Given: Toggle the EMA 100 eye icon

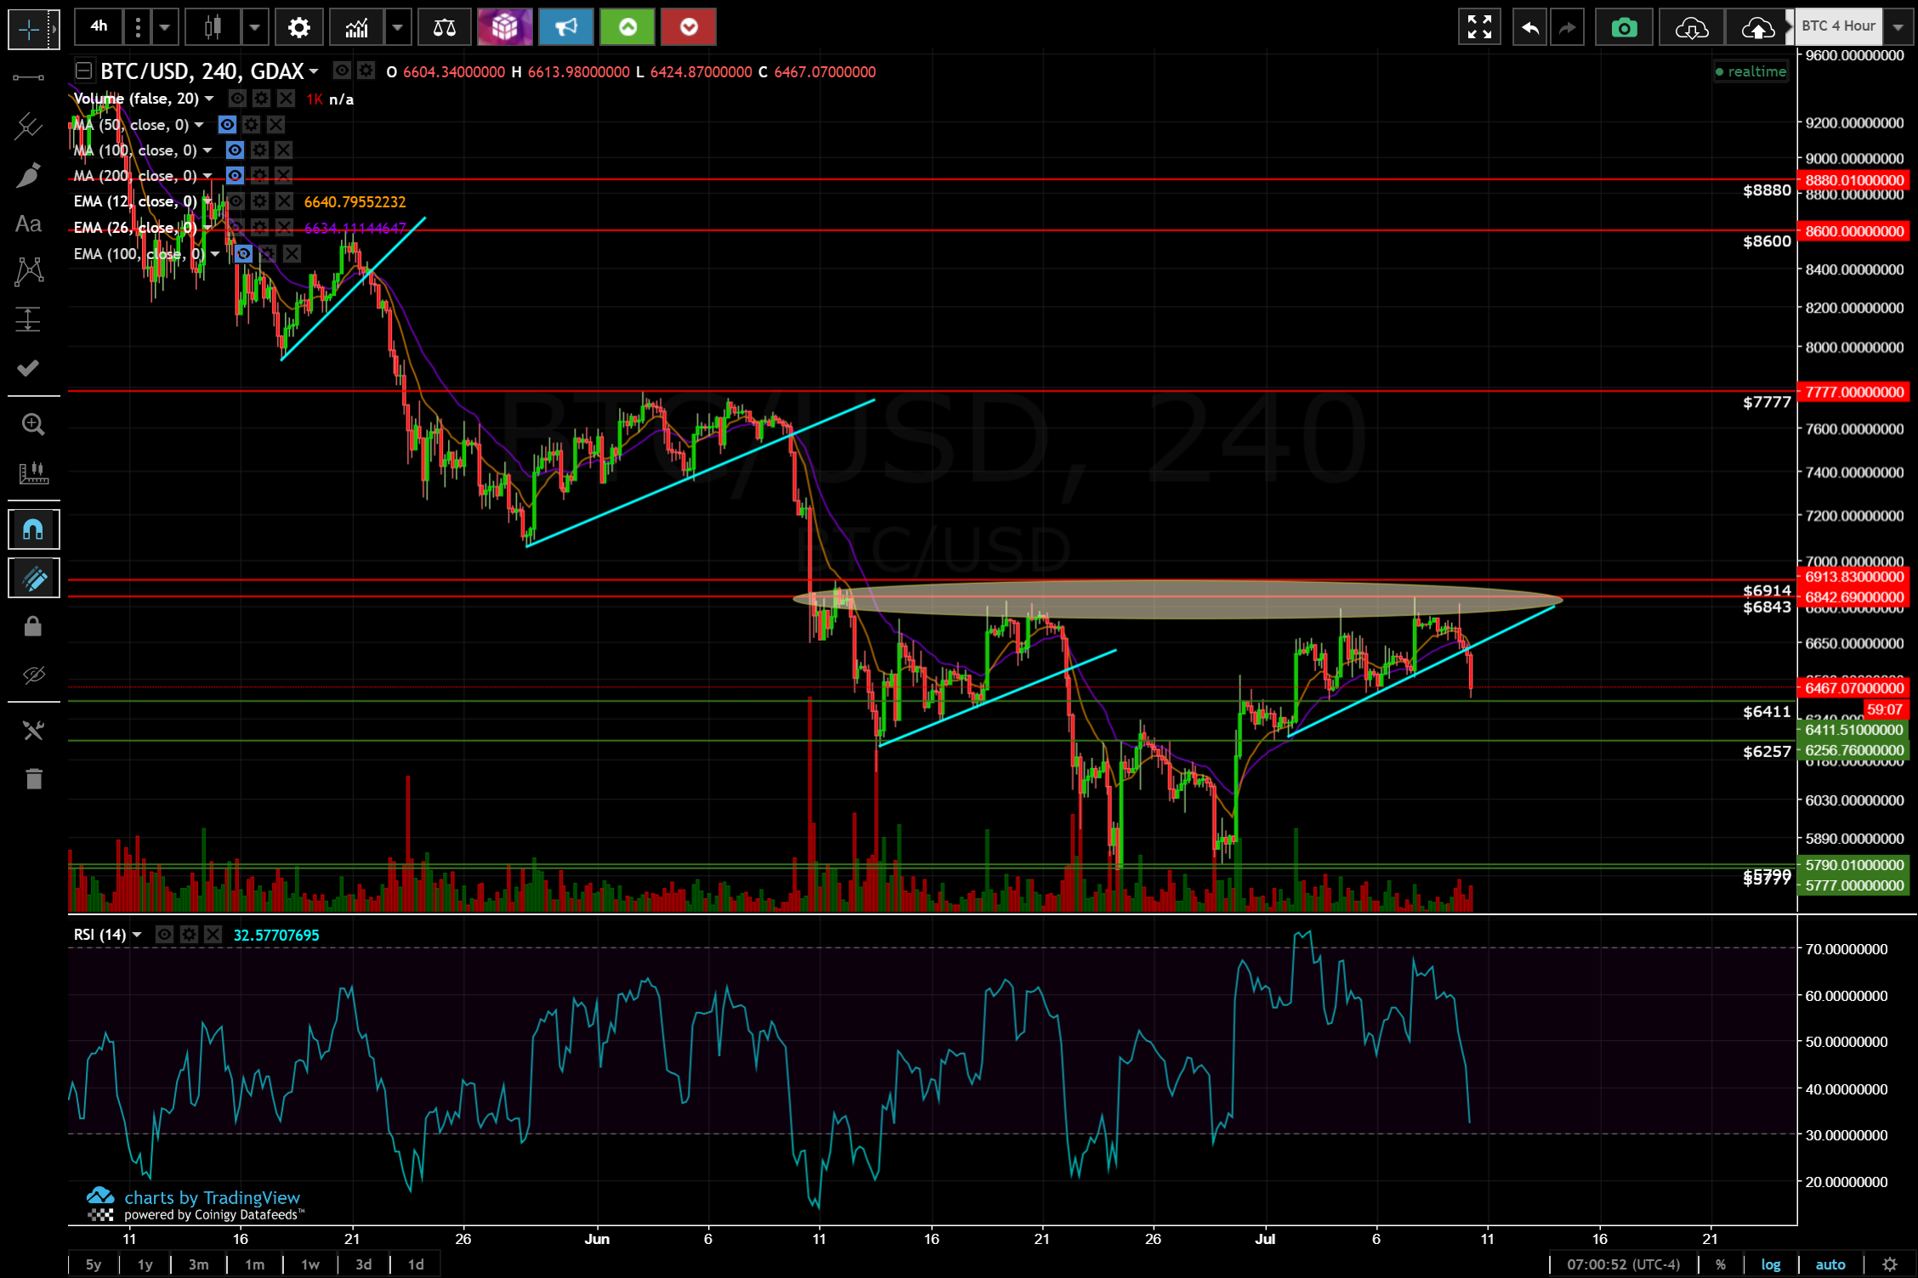Looking at the screenshot, I should pos(244,254).
